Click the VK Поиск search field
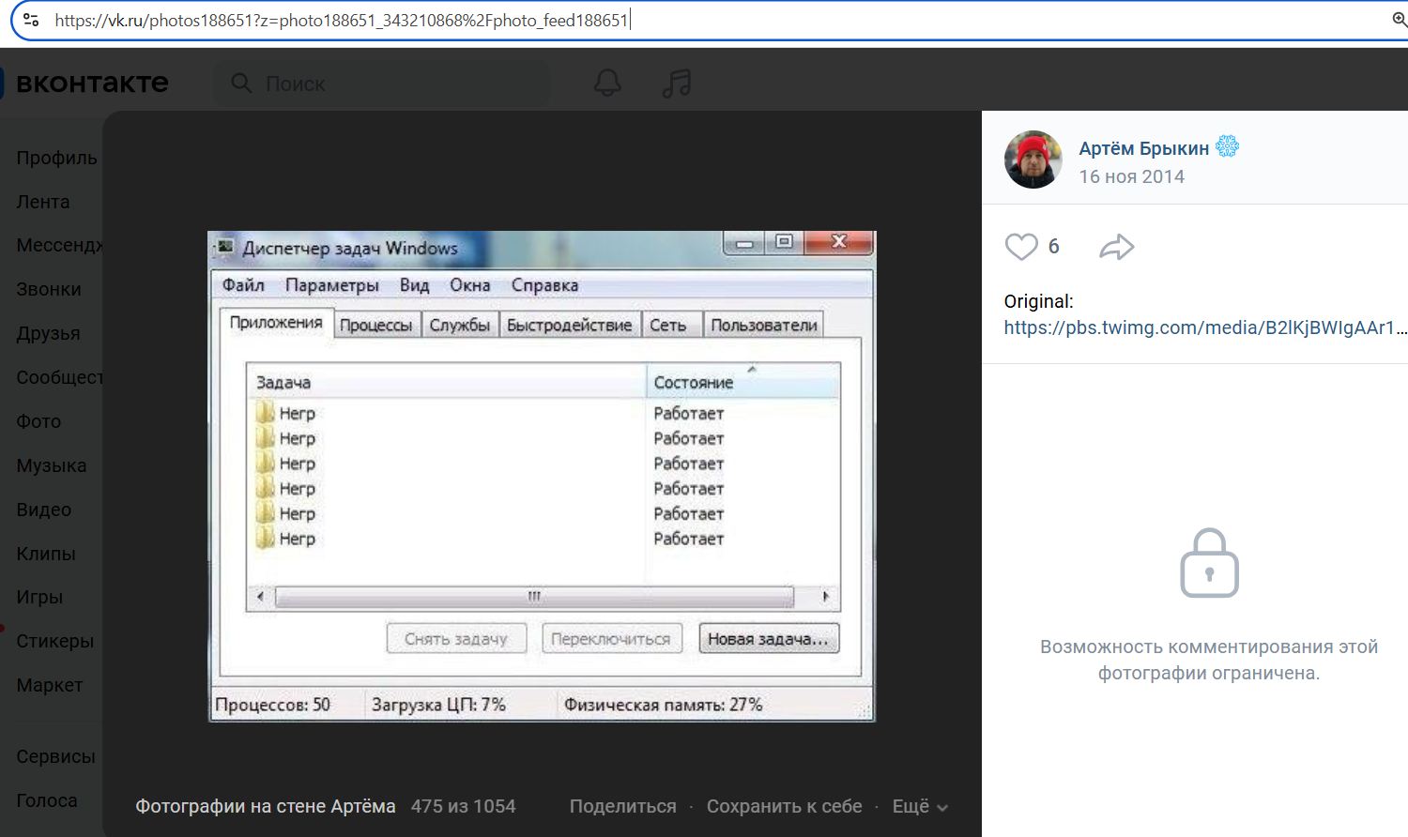The height and width of the screenshot is (837, 1408). 382,84
